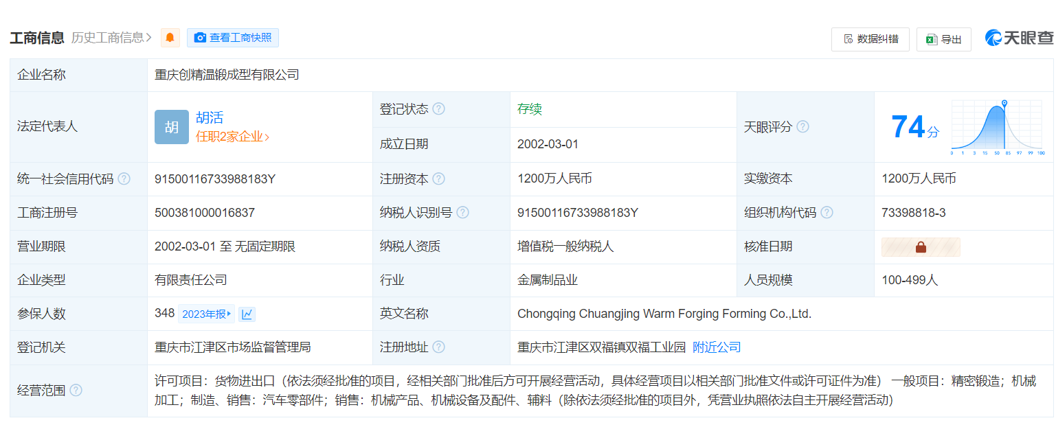
Task: Click the 天眼查 logo
Action: [x=1020, y=38]
